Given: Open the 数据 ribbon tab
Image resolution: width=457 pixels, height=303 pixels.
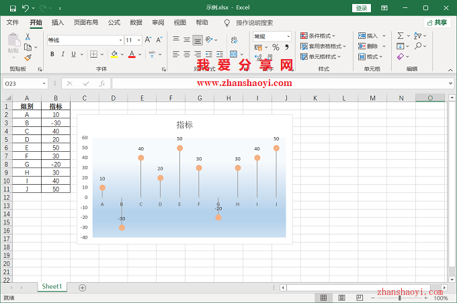Looking at the screenshot, I should 136,22.
